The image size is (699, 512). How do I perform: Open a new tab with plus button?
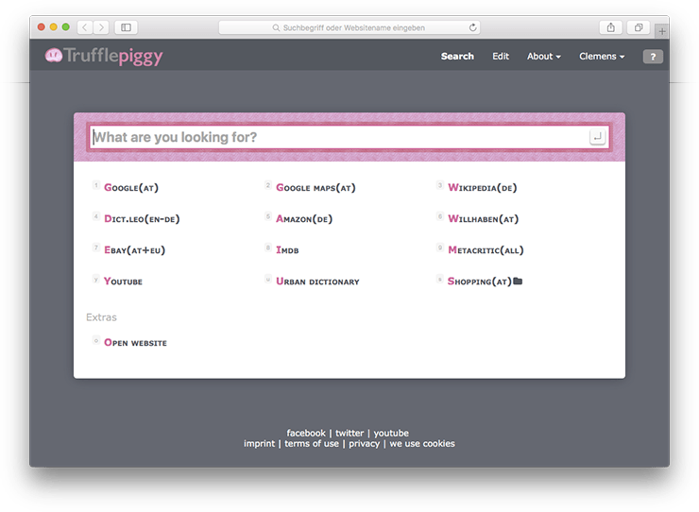[661, 31]
